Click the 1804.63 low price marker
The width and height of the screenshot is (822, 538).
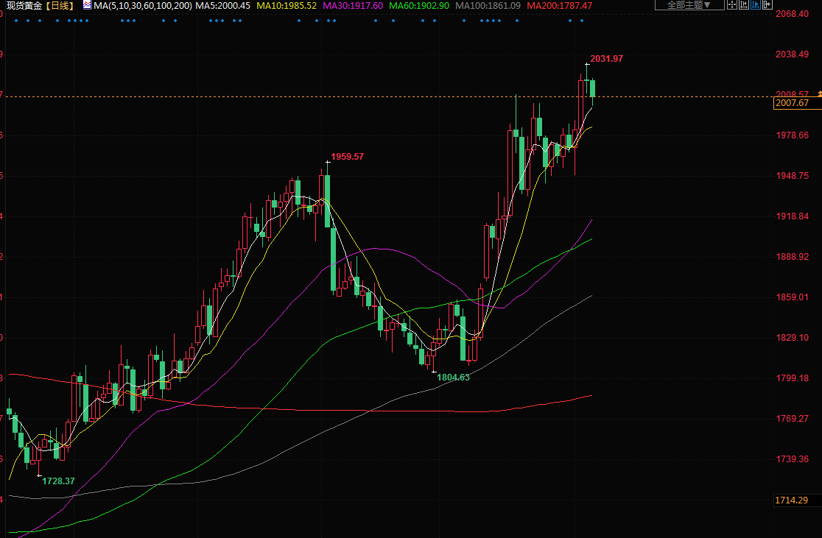tap(453, 377)
